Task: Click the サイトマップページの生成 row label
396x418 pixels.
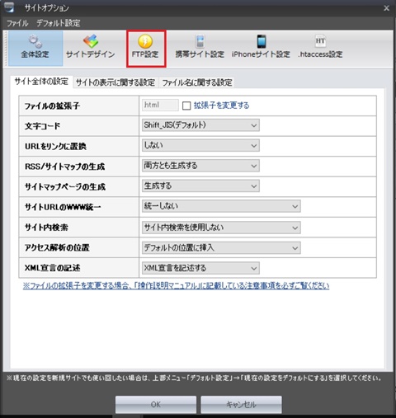Action: (x=65, y=187)
